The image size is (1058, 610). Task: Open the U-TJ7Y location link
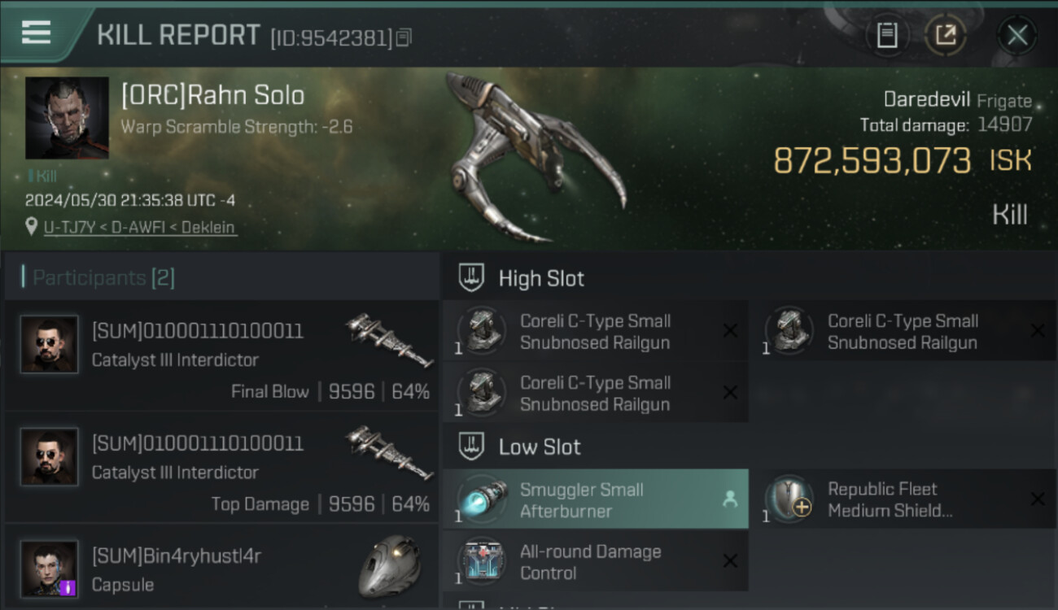click(140, 228)
